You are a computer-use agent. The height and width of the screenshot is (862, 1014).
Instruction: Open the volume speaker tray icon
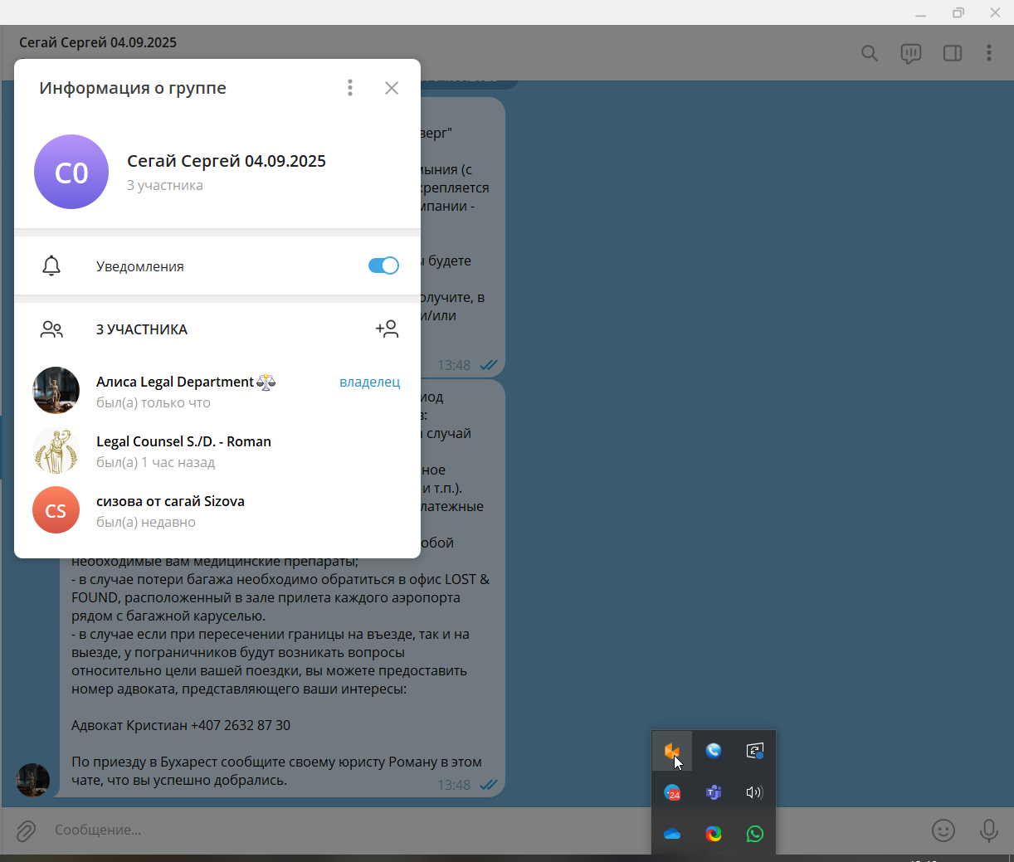[754, 792]
